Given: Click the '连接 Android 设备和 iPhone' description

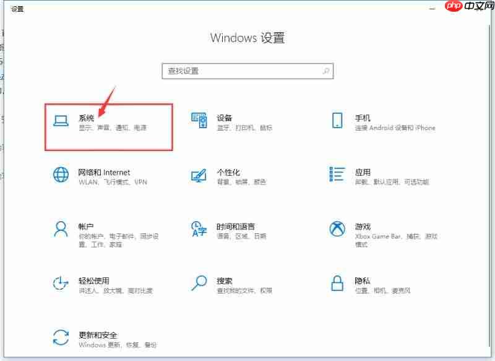Looking at the screenshot, I should click(x=395, y=128).
